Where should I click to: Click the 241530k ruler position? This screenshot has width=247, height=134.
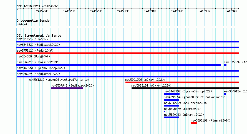pos(123,11)
